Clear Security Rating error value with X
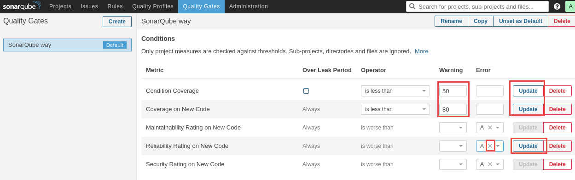Image resolution: width=575 pixels, height=180 pixels. (x=490, y=164)
